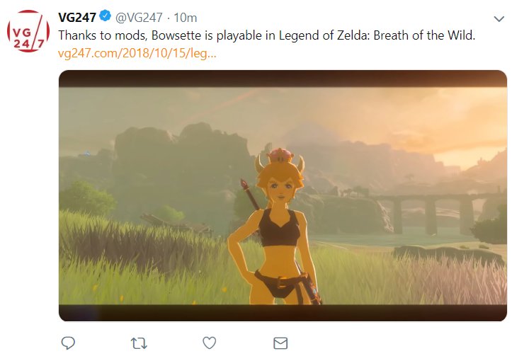Retweet this VG247 tweet
This screenshot has width=512, height=356.
[139, 343]
